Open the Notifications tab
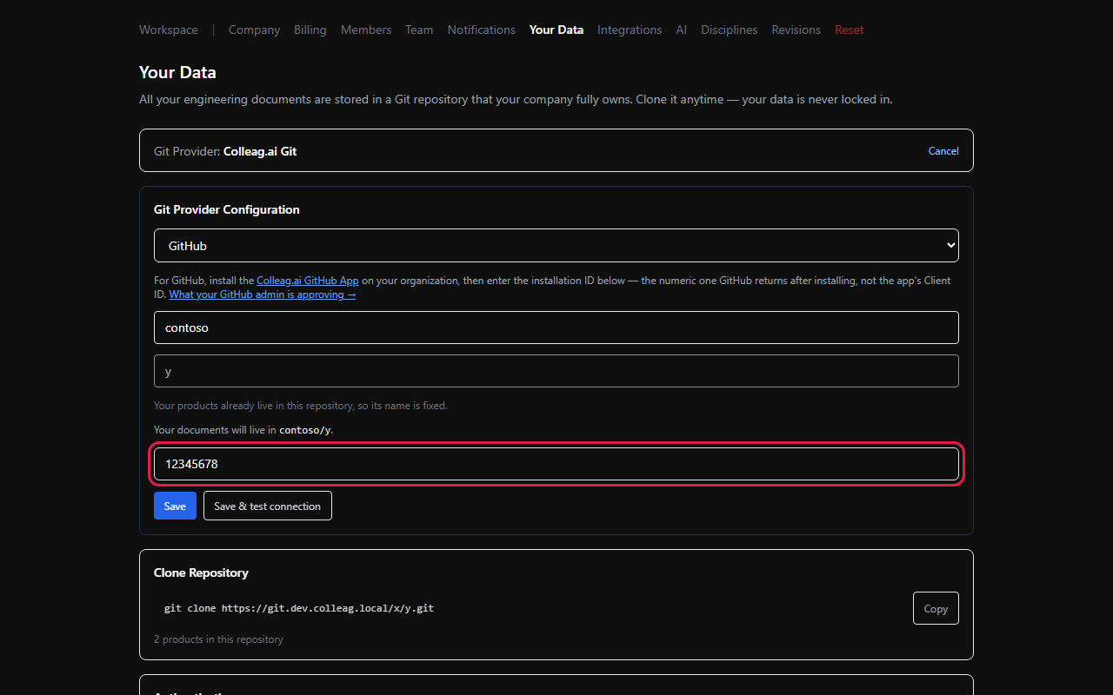 coord(482,30)
